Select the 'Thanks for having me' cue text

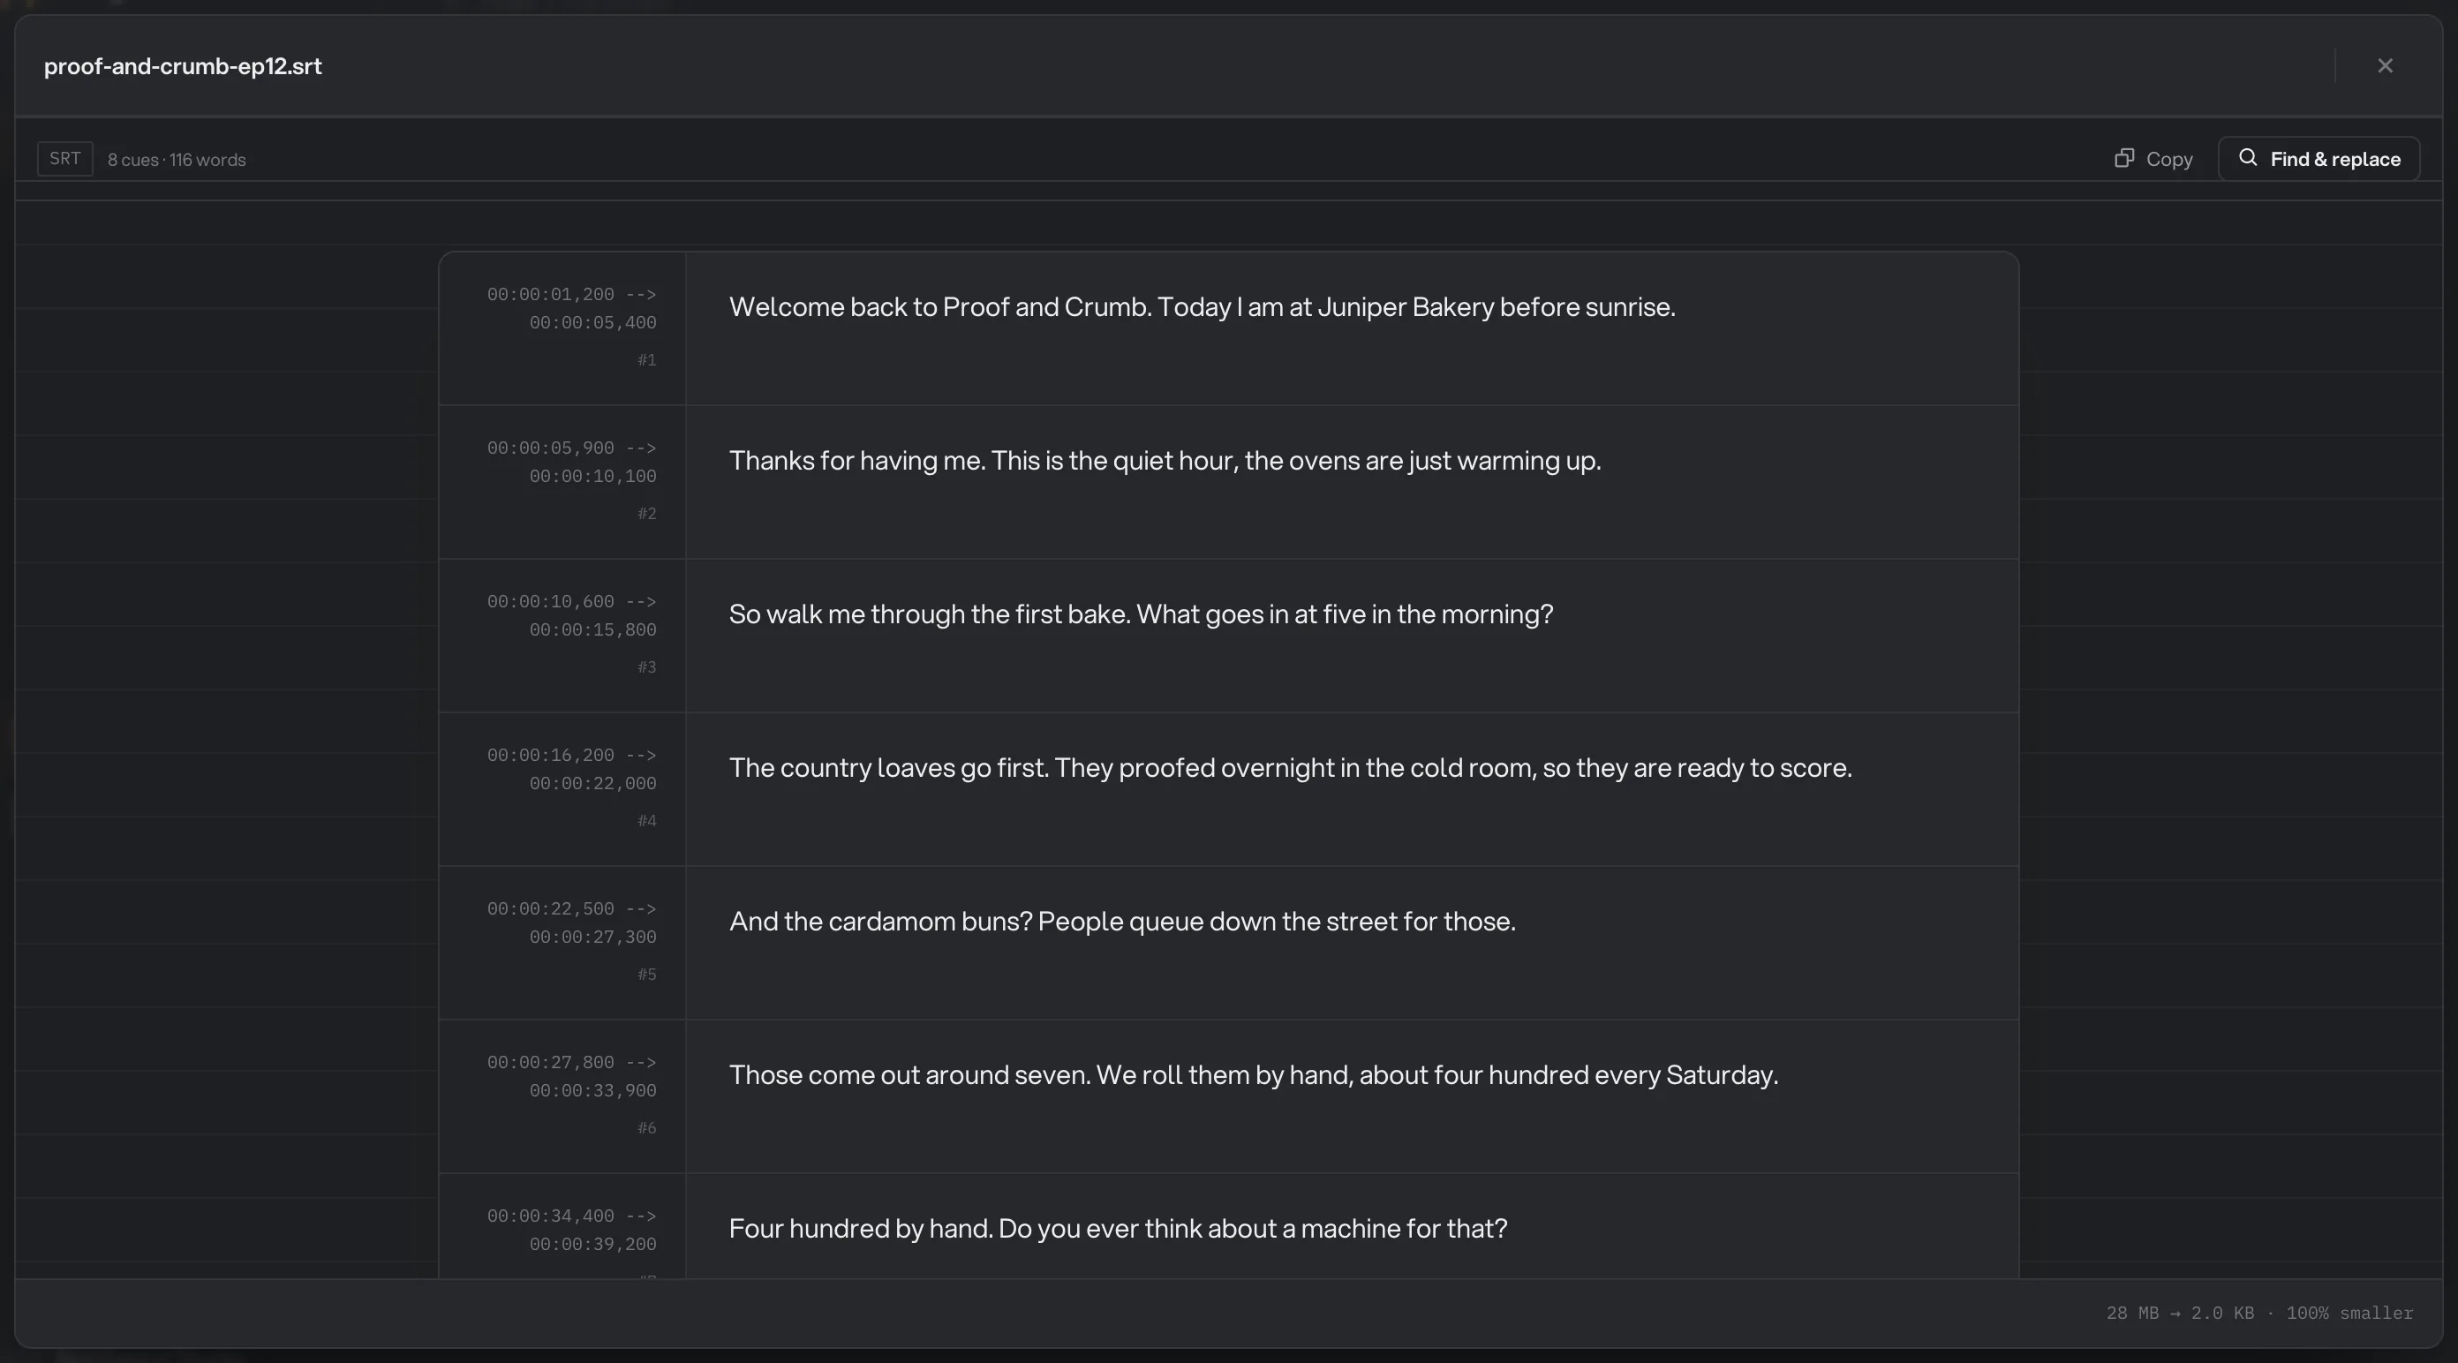coord(1165,461)
